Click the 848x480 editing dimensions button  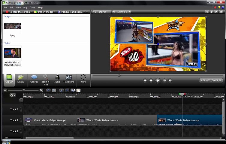pyautogui.click(x=102, y=12)
